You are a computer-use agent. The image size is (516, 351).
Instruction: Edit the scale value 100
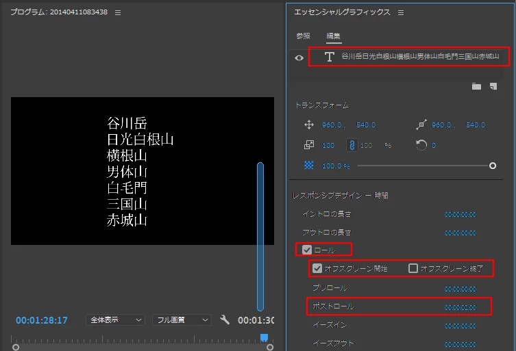[x=328, y=145]
